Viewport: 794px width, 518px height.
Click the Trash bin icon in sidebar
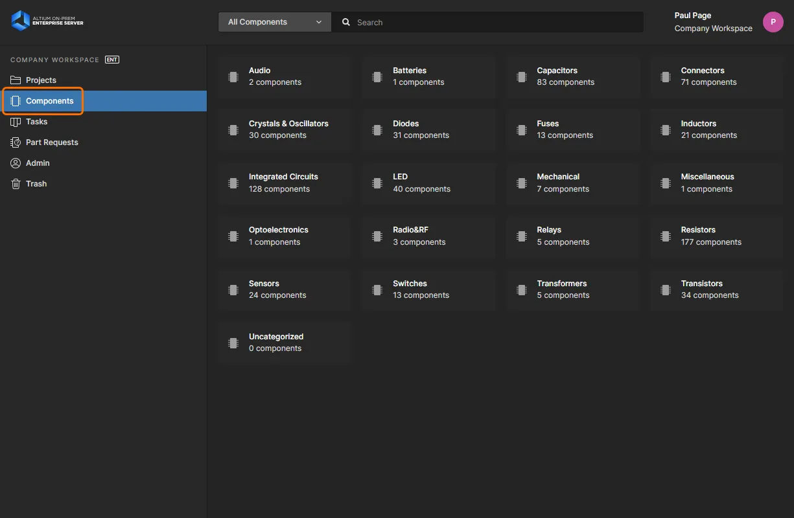[16, 184]
